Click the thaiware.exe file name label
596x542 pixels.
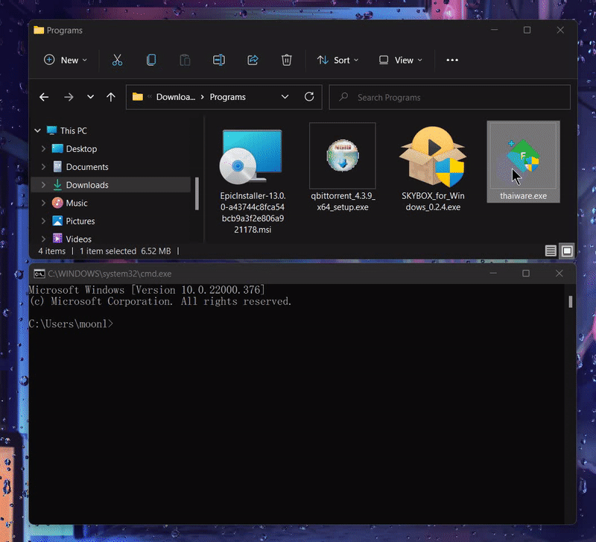[524, 196]
